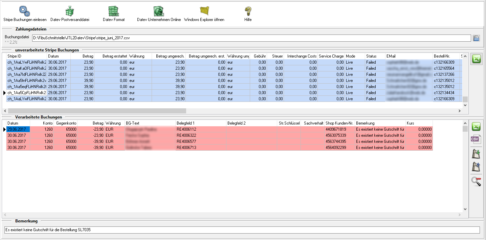Click the blue up-arrow export icon
The height and width of the screenshot is (240, 486).
pyautogui.click(x=476, y=167)
